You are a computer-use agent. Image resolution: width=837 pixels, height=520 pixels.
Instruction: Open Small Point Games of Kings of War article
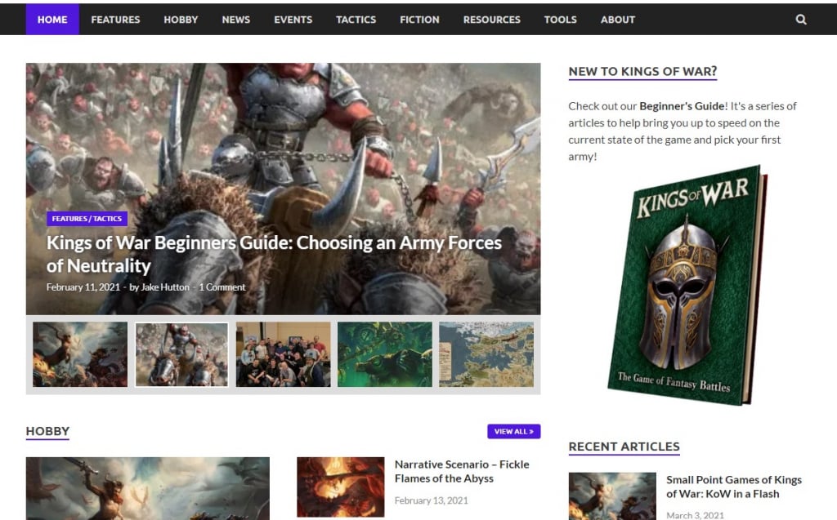734,487
